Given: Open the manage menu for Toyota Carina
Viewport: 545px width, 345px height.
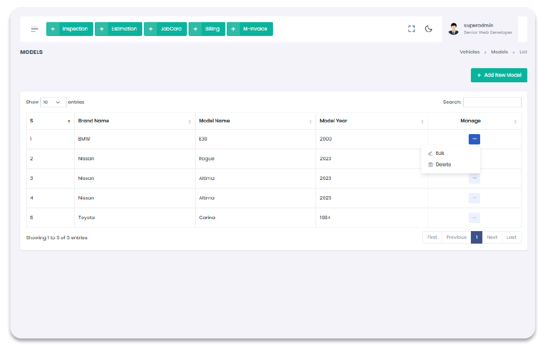Looking at the screenshot, I should click(x=474, y=218).
